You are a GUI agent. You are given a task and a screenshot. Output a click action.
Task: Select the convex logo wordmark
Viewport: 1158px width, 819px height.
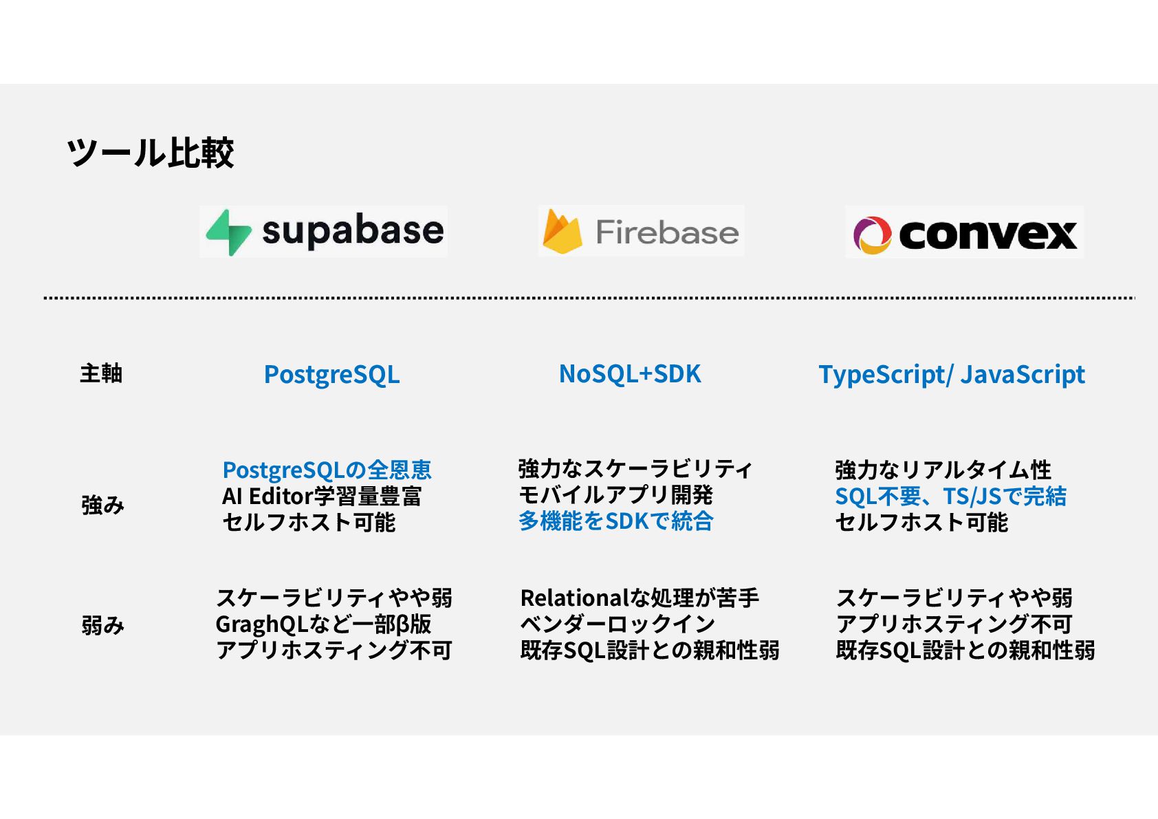[987, 236]
